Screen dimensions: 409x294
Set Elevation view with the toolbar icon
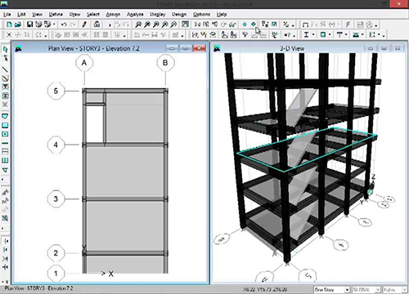click(x=214, y=24)
